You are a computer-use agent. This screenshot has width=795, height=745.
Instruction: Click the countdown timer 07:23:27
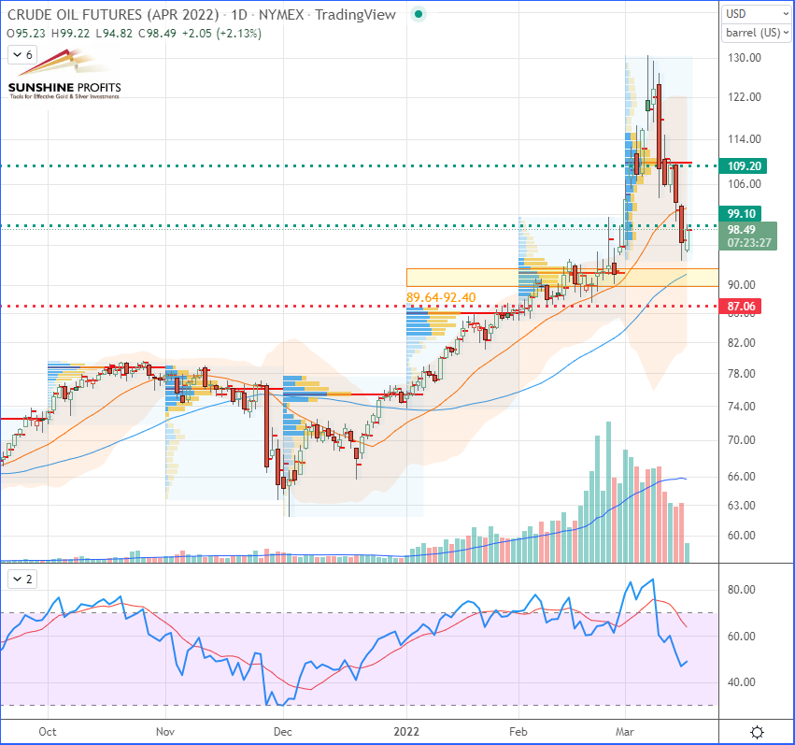(749, 243)
